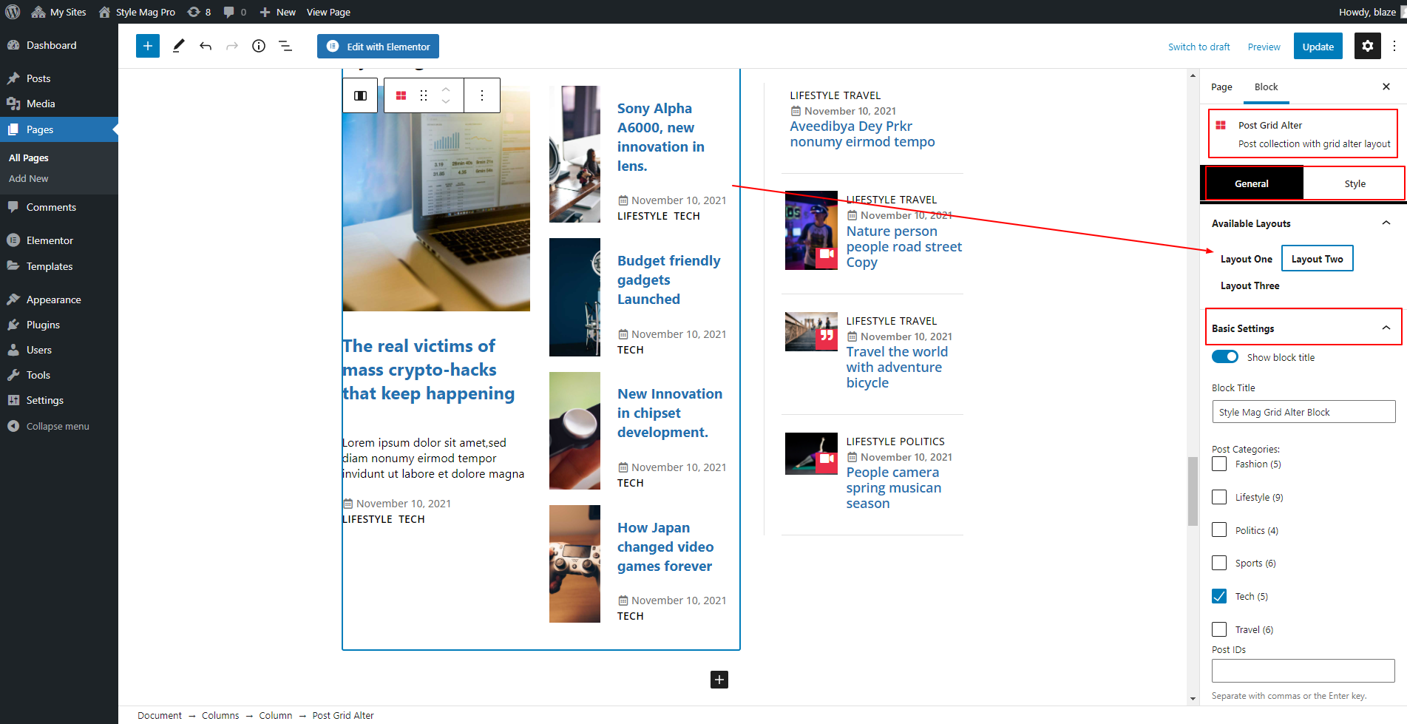
Task: Switch to the Page tab
Action: click(1221, 87)
